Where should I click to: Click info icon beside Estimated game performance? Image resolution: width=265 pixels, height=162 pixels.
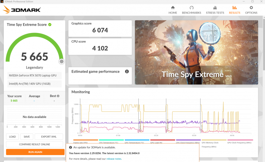pos(127,72)
